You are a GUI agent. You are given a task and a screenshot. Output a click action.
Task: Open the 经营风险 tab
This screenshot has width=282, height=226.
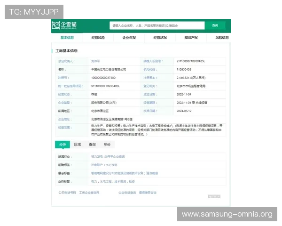(x=98, y=38)
